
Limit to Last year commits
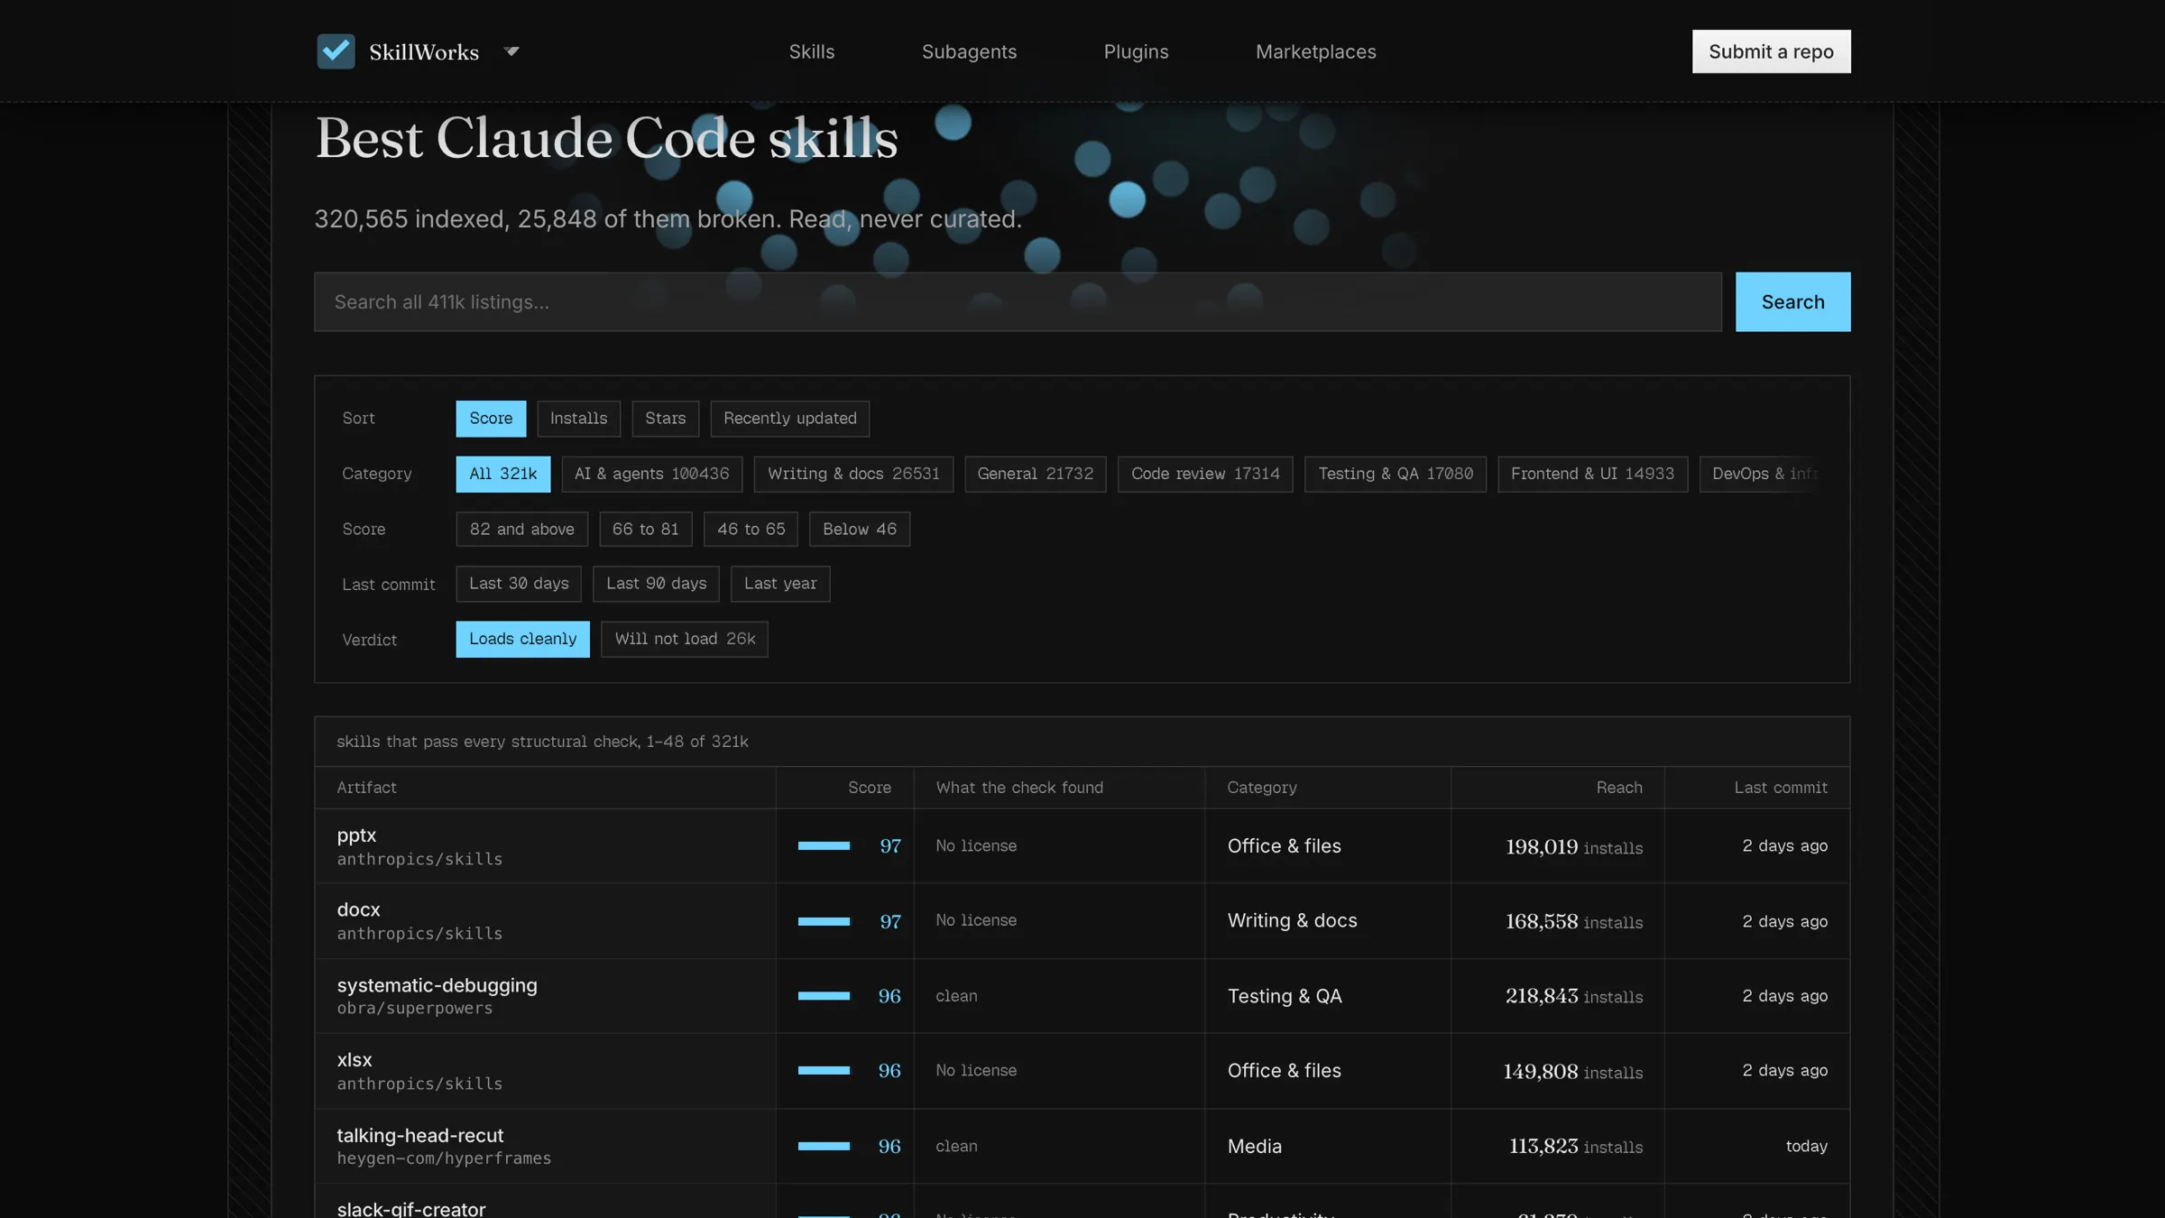click(x=780, y=584)
